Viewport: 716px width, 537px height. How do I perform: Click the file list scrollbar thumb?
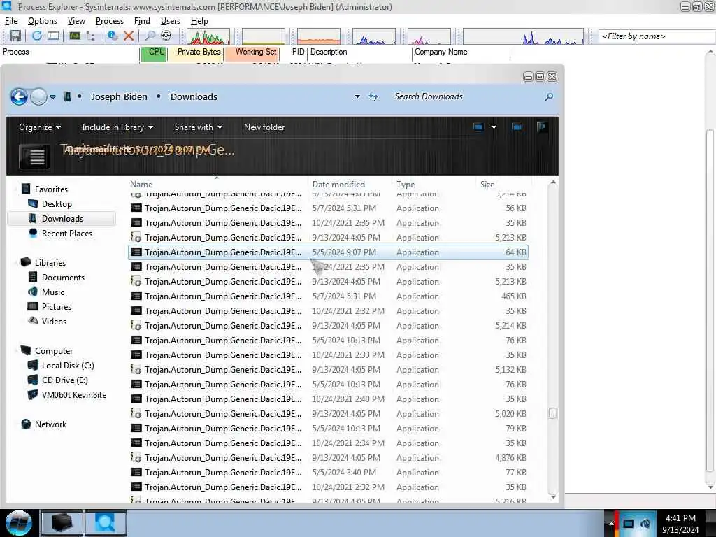[552, 413]
